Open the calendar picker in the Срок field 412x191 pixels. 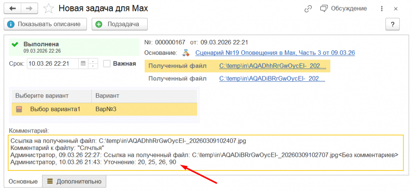pyautogui.click(x=83, y=63)
